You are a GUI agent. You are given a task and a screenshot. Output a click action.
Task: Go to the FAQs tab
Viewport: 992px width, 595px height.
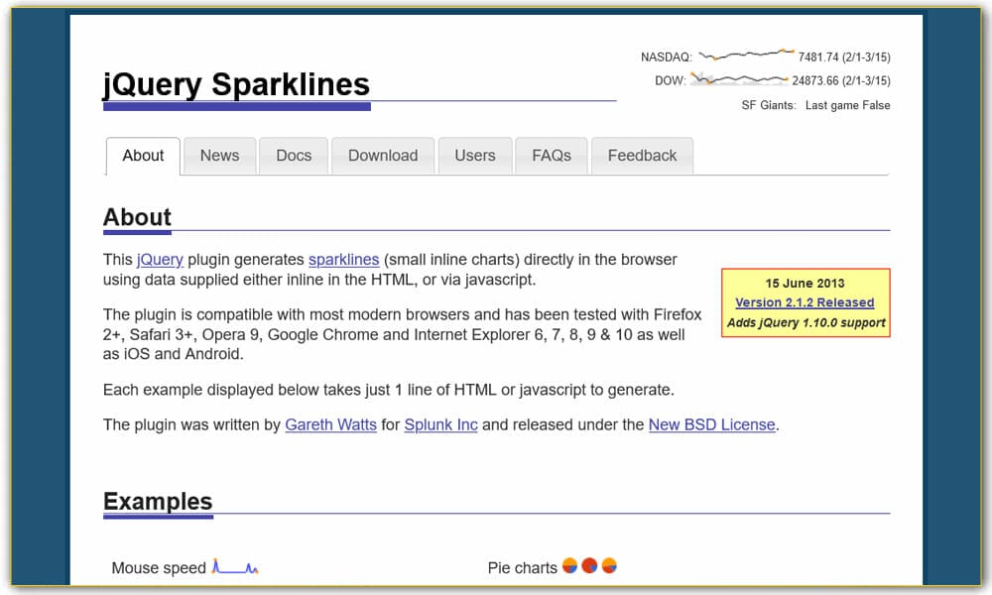coord(551,156)
